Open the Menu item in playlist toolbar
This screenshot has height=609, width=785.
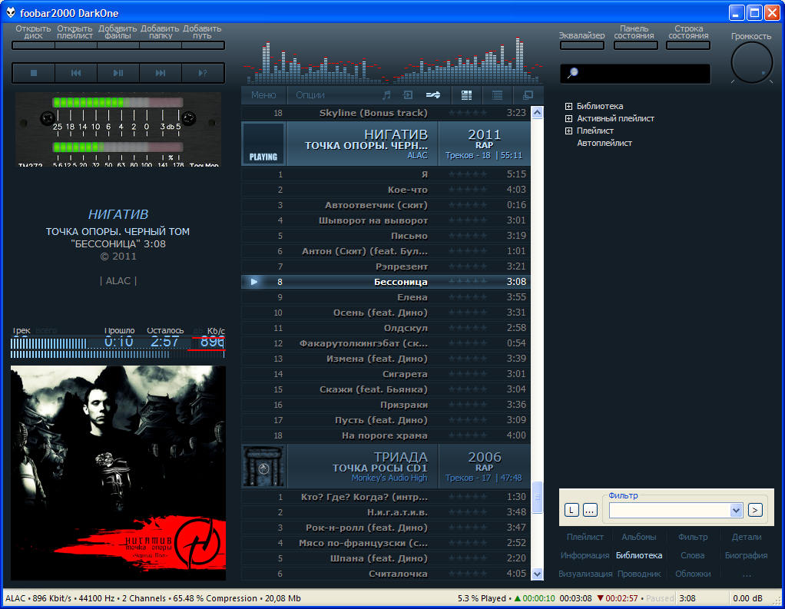pos(263,94)
